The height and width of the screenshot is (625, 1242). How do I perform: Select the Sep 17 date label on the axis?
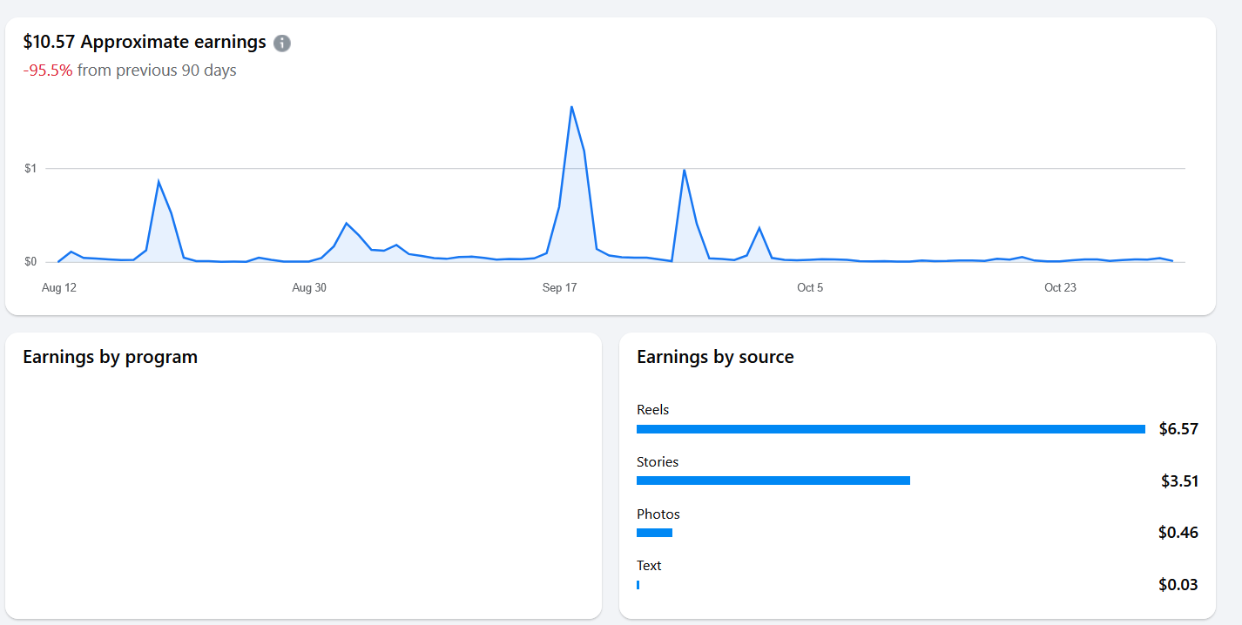(x=559, y=288)
